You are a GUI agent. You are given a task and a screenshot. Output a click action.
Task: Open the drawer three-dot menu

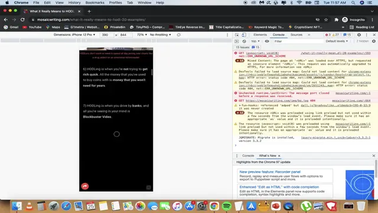[x=237, y=156]
